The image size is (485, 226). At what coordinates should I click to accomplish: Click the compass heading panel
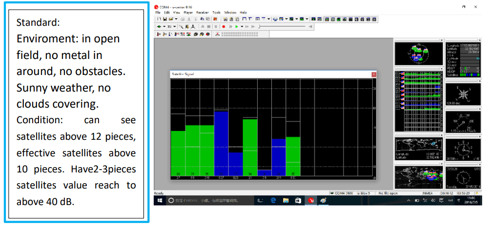(x=464, y=94)
